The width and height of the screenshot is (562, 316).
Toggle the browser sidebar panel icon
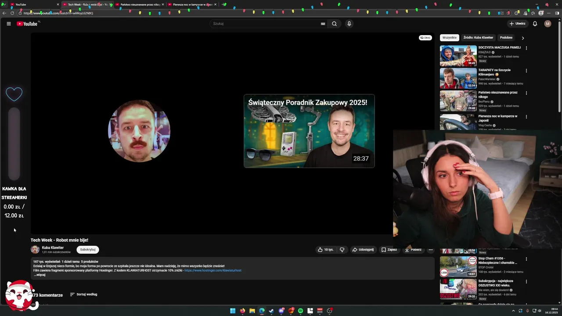558,13
